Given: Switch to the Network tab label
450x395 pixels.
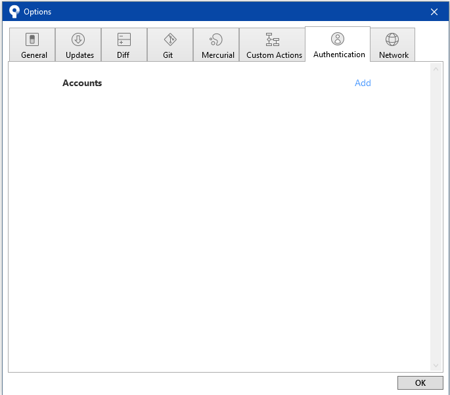Looking at the screenshot, I should (x=394, y=55).
